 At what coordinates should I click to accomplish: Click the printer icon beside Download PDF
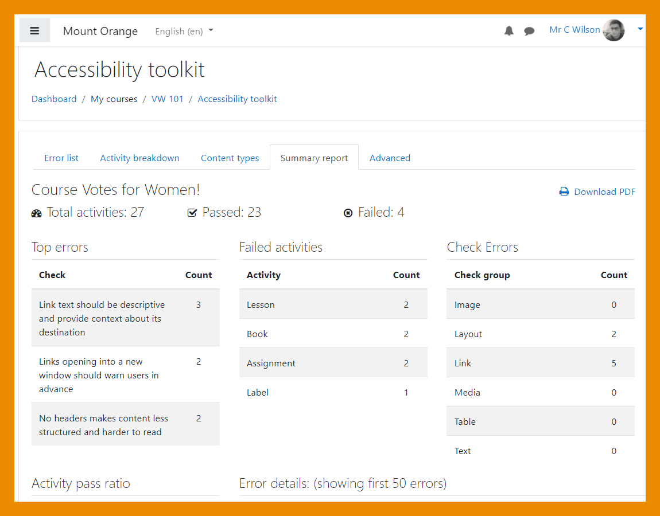point(564,192)
